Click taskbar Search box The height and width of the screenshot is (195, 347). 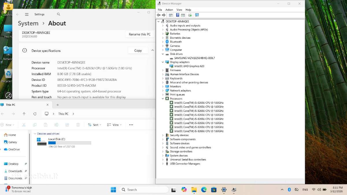[x=144, y=190]
